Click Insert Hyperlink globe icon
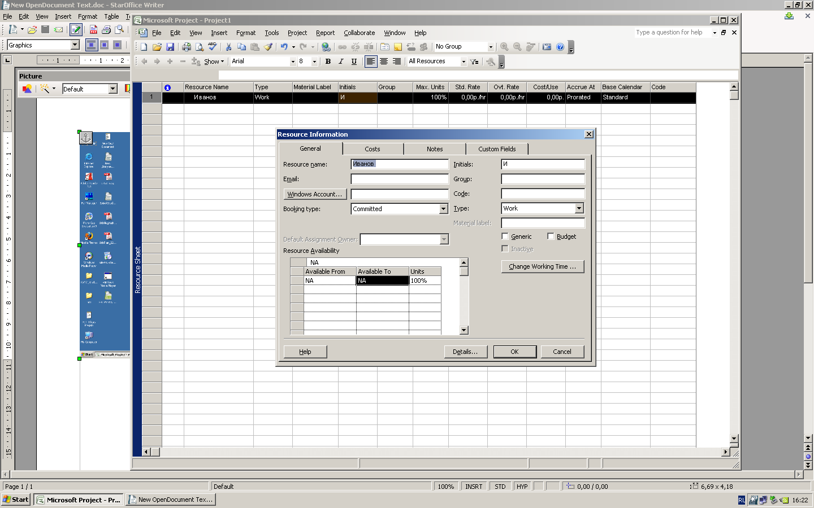Viewport: 814px width, 508px height. [326, 47]
